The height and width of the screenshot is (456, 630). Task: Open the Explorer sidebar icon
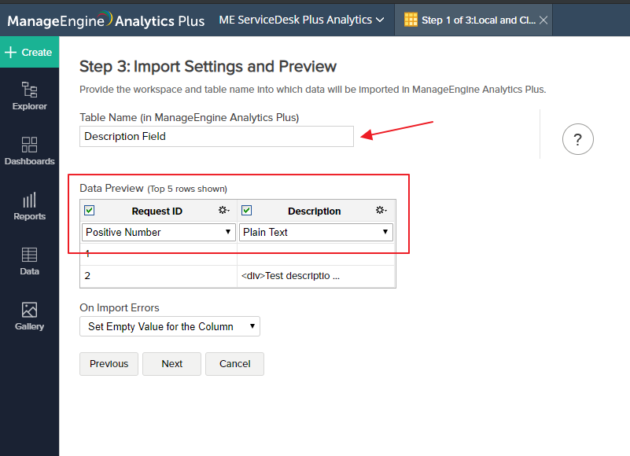coord(29,95)
